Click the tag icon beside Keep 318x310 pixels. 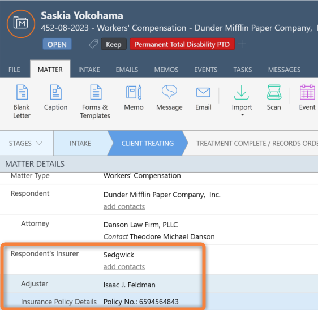(93, 44)
